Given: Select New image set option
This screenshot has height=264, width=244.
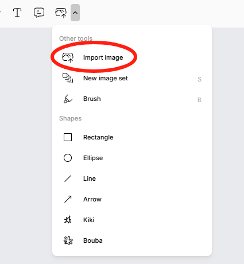Looking at the screenshot, I should tap(132, 78).
